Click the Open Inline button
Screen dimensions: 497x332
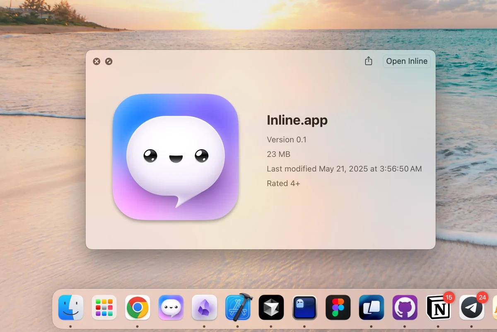pyautogui.click(x=407, y=61)
